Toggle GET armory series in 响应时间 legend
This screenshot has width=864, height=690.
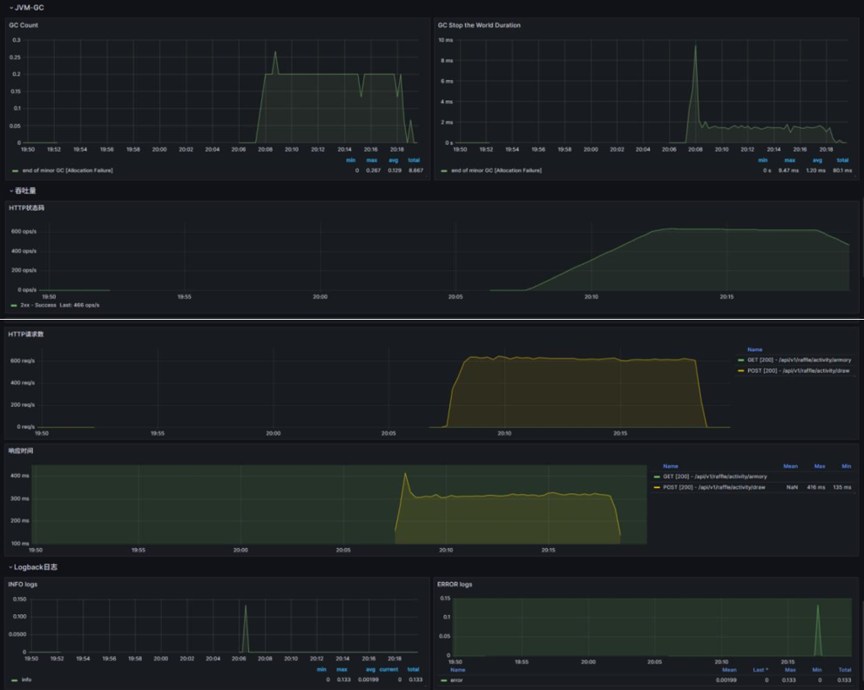click(715, 477)
